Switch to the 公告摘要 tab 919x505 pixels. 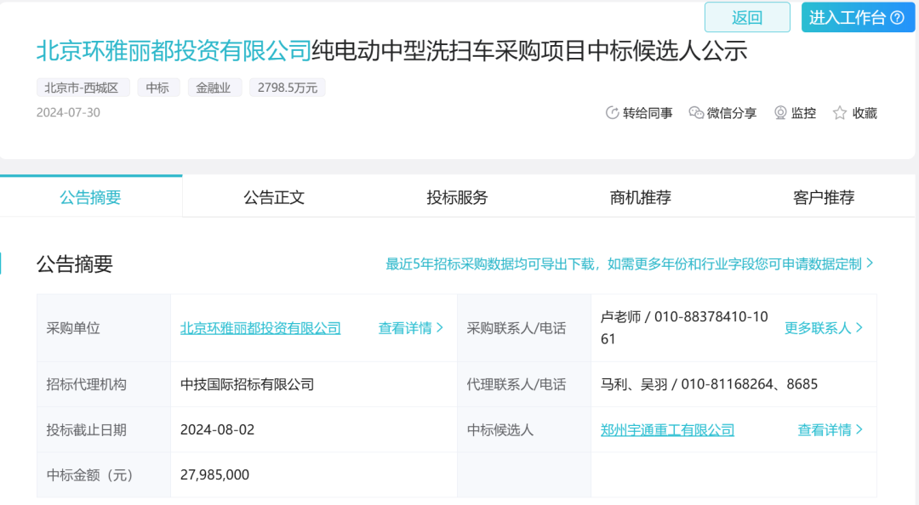91,197
